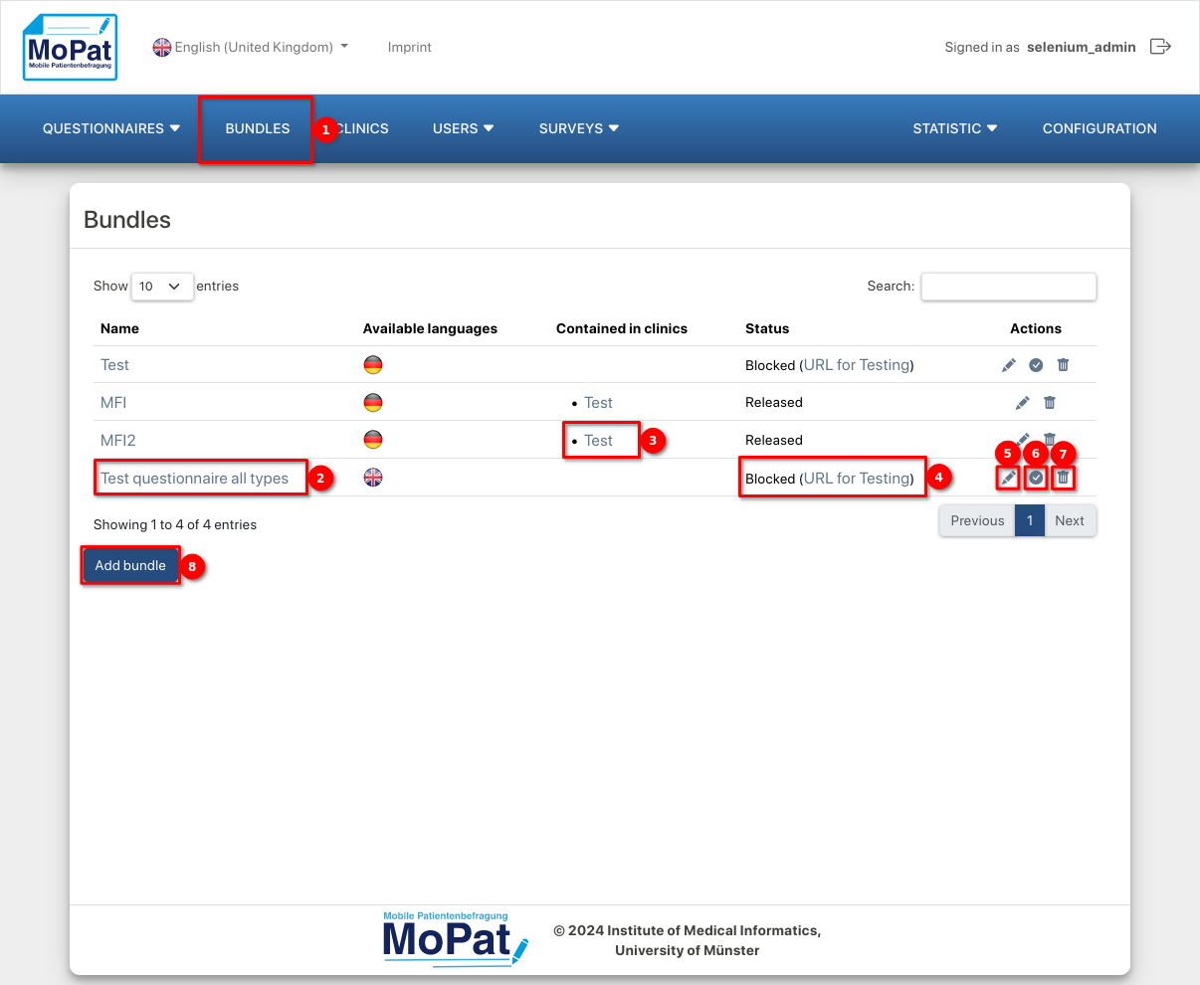This screenshot has height=985, width=1200.
Task: Delete the 'Test questionnaire all types' bundle
Action: 1063,479
